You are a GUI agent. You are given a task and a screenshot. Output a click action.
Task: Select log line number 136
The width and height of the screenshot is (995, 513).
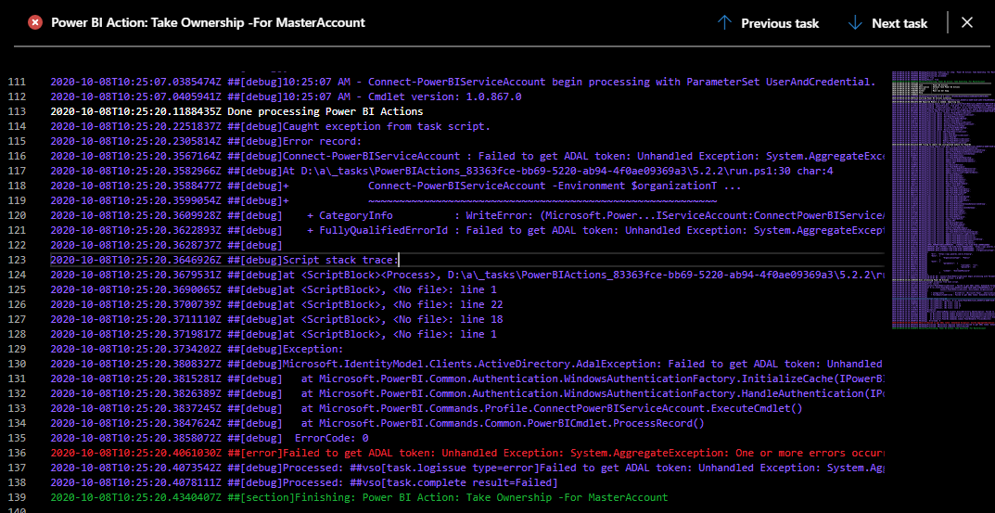pos(17,453)
